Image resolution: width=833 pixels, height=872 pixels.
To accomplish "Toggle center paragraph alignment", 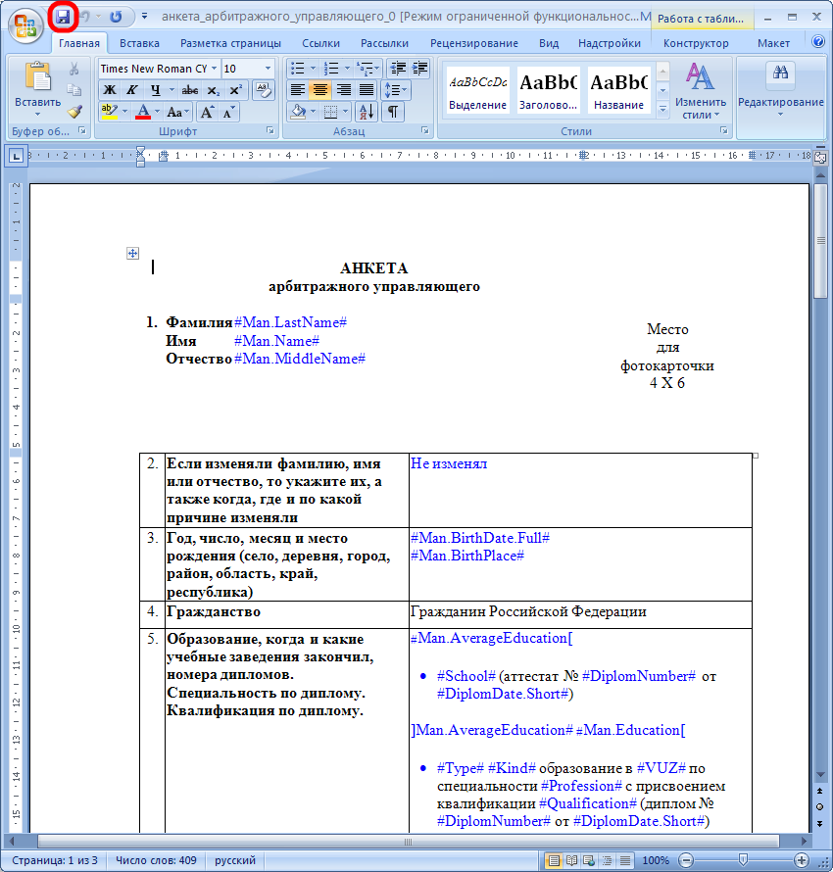I will [319, 90].
